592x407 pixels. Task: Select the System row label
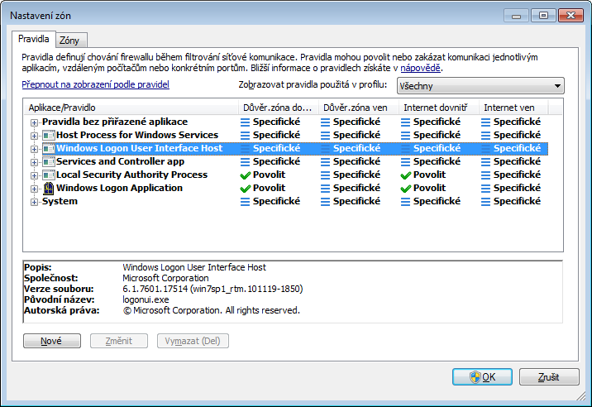tap(60, 201)
